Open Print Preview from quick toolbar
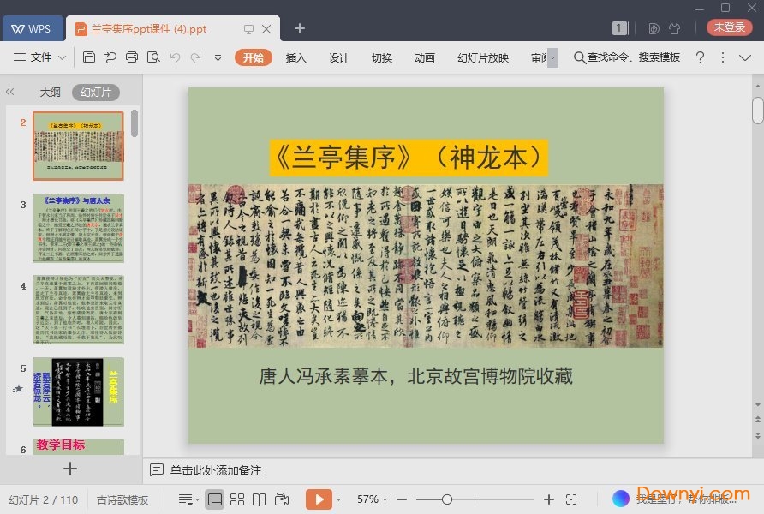The width and height of the screenshot is (764, 514). 153,57
